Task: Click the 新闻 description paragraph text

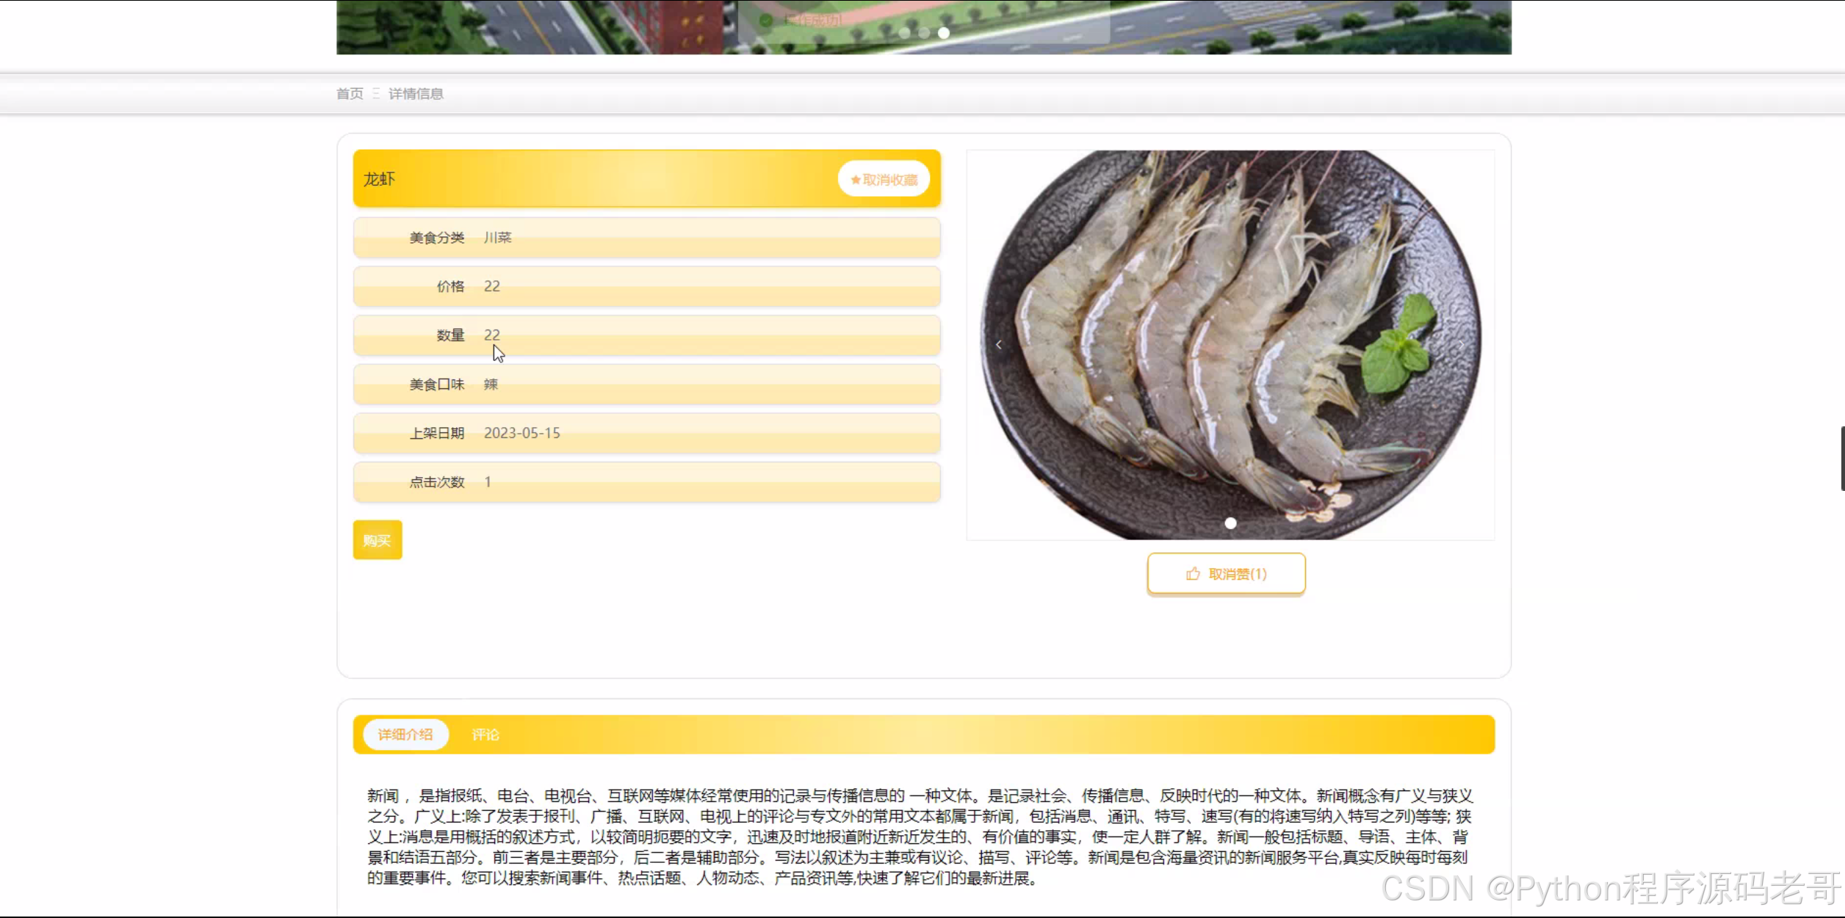Action: click(918, 837)
